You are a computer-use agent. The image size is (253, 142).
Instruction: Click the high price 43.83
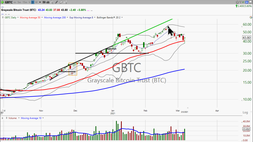49,10
